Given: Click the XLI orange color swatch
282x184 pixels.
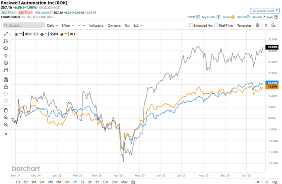Looking at the screenshot, I should tap(68, 34).
